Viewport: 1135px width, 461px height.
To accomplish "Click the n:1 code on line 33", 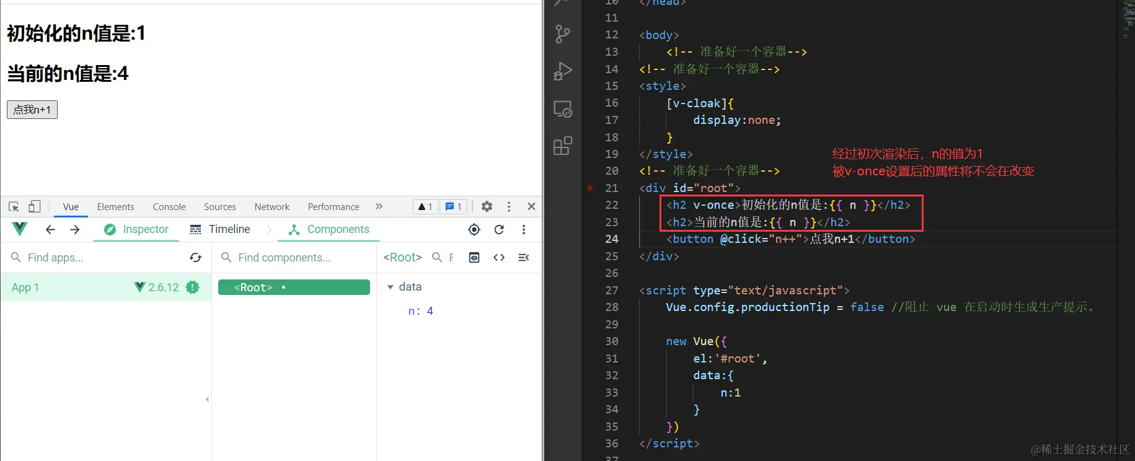I will pos(730,393).
